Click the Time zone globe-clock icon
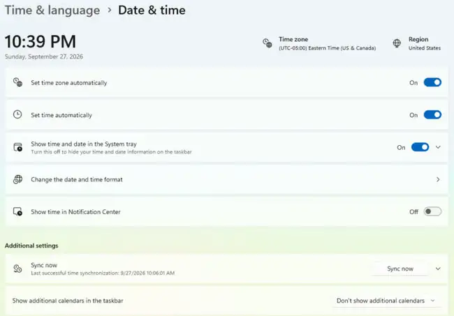This screenshot has width=454, height=316. [268, 43]
